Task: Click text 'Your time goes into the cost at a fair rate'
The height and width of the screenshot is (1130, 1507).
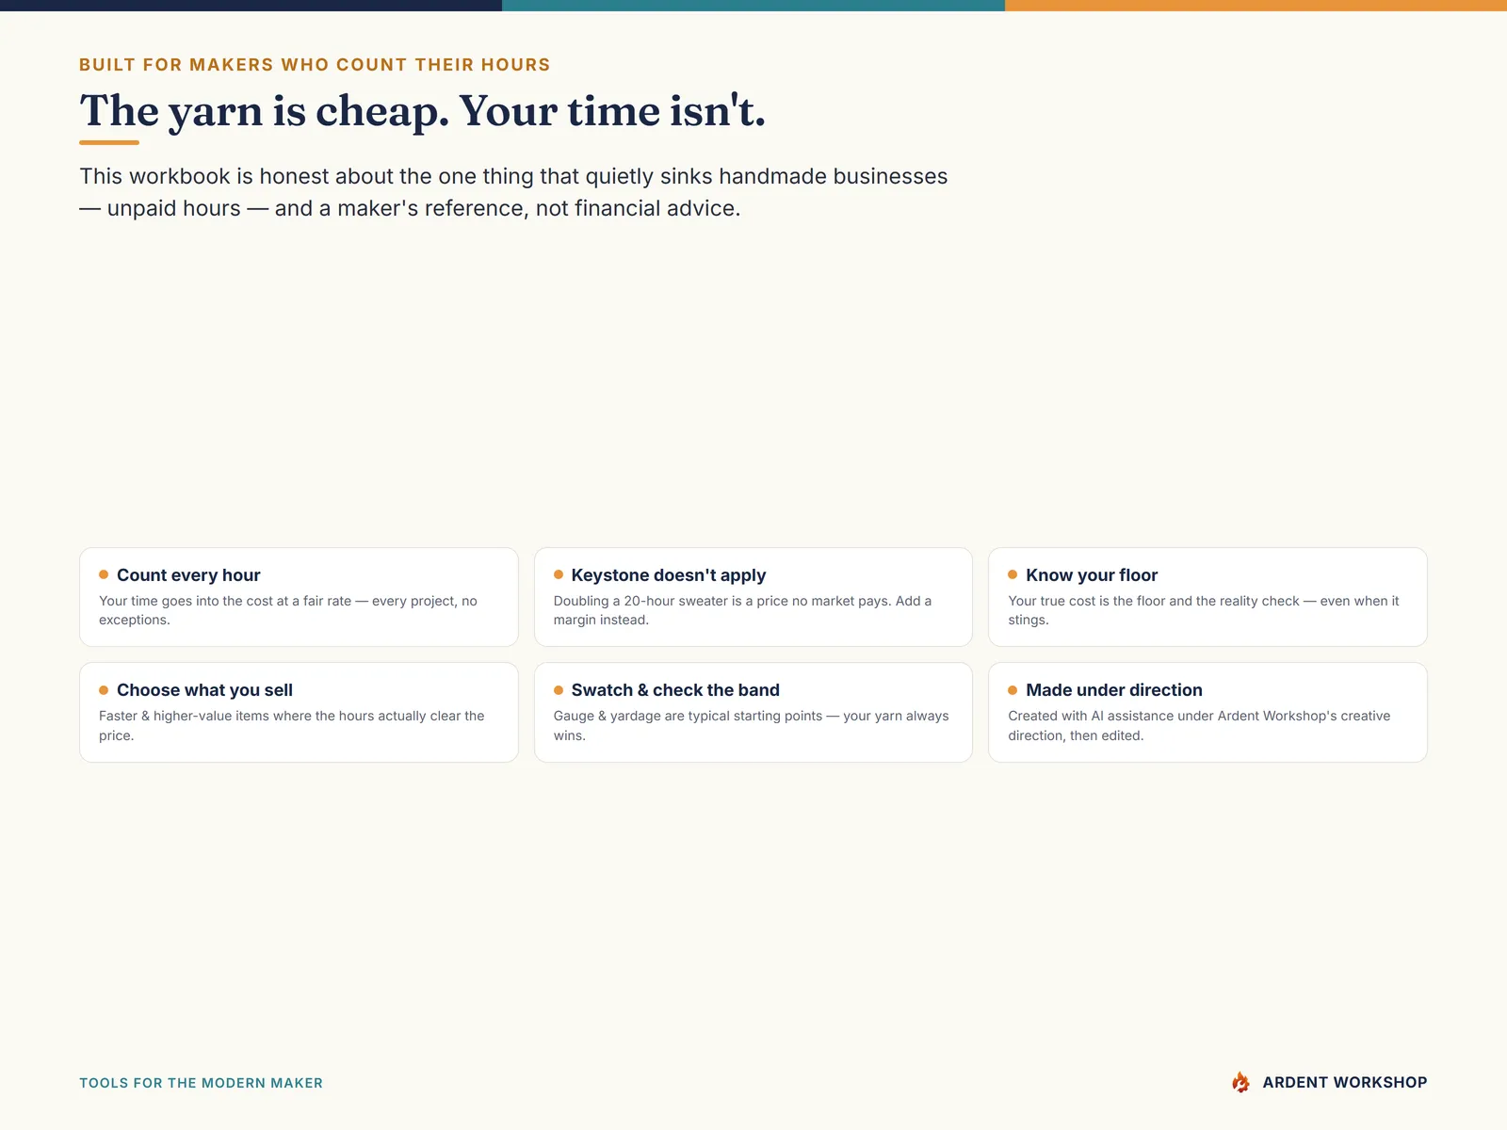Action: [x=225, y=601]
